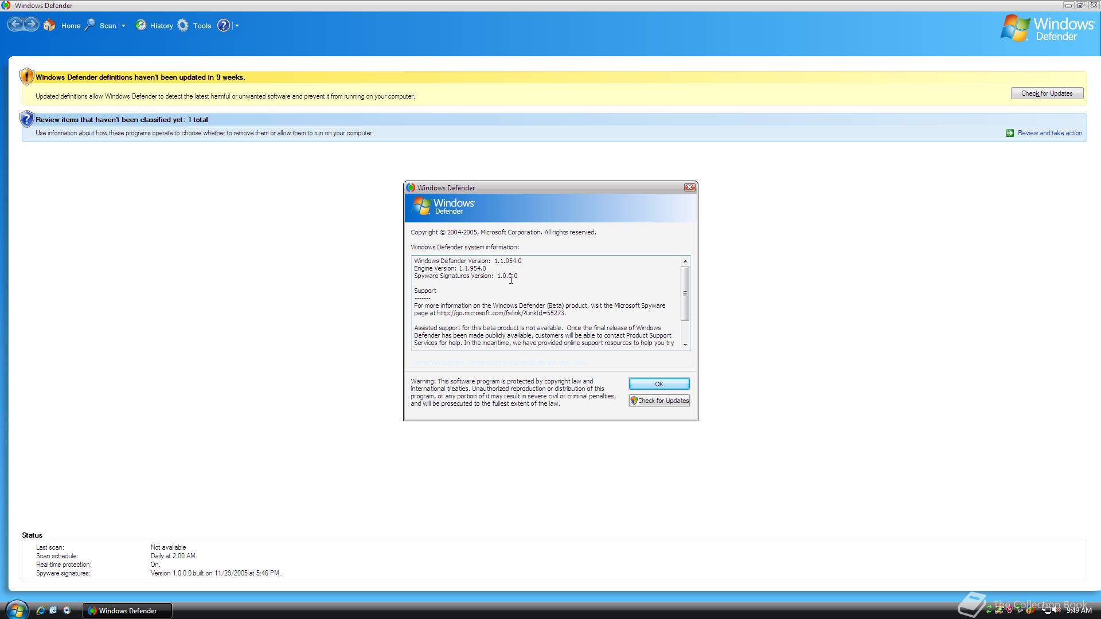The image size is (1101, 619).
Task: Click Check for Updates in dialog
Action: click(659, 401)
